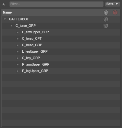The width and height of the screenshot is (122, 128).
Task: Expand the L_armUpper_GRP node
Action: [x=18, y=32]
